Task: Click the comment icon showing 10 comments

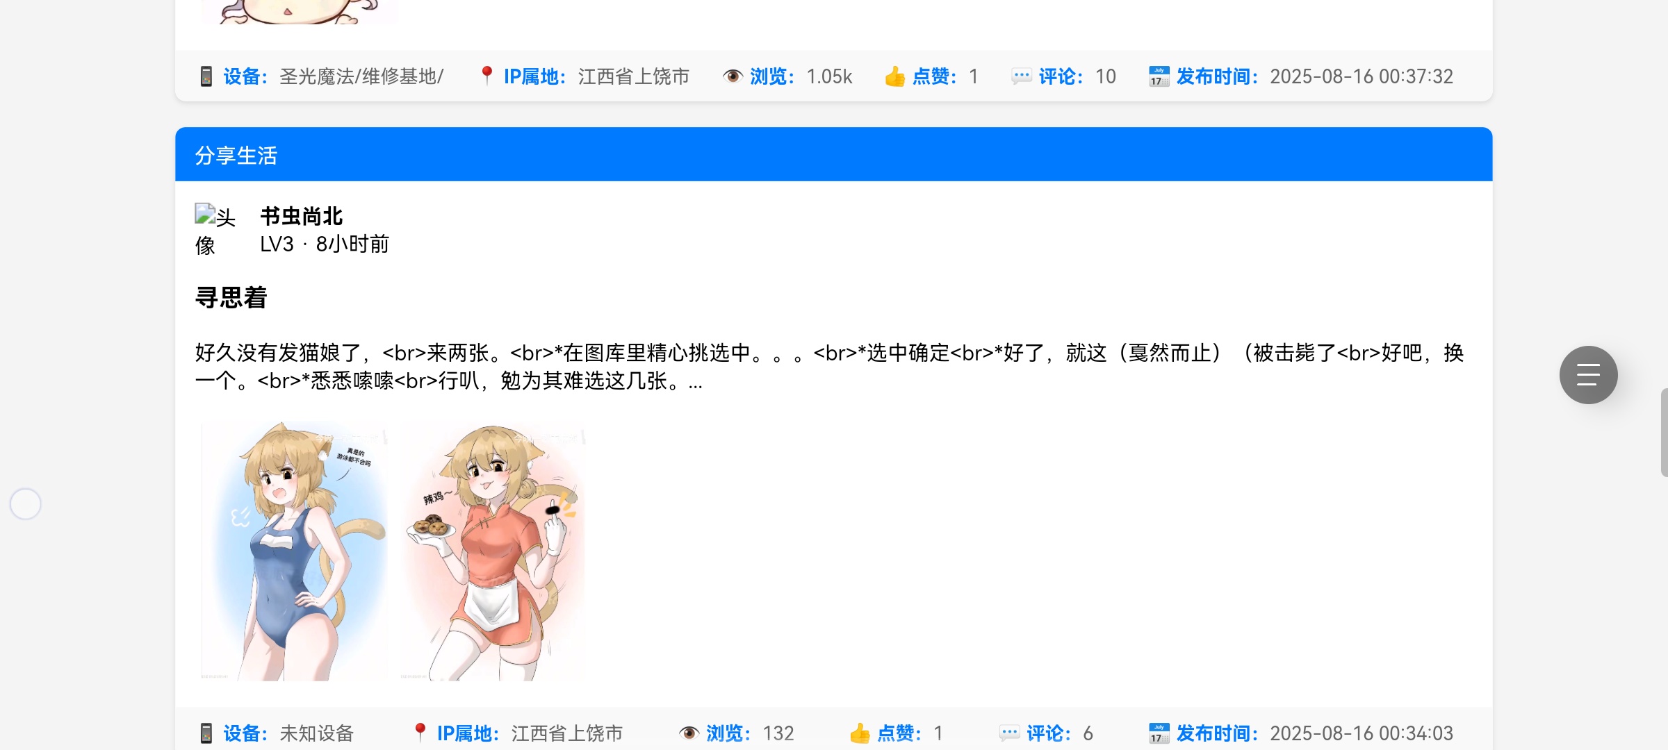Action: tap(1022, 76)
